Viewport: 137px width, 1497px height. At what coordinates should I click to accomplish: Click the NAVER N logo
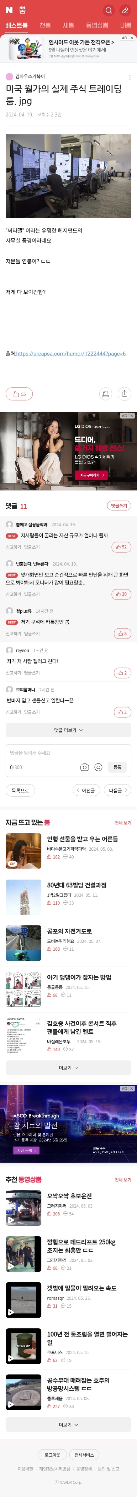9,10
